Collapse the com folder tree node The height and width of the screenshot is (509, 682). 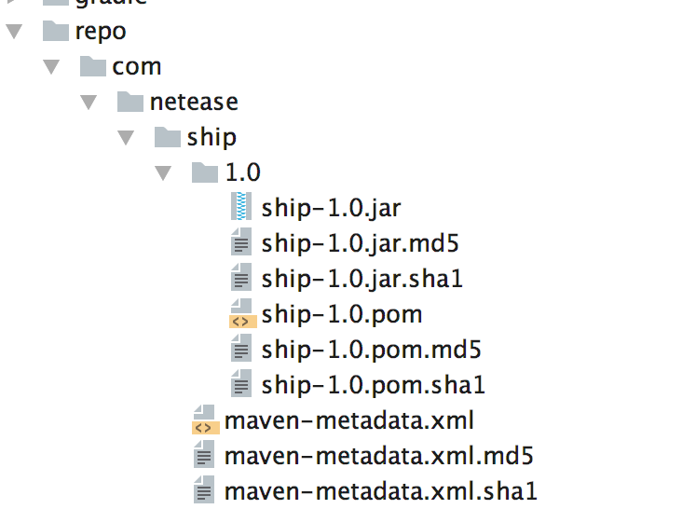point(51,66)
